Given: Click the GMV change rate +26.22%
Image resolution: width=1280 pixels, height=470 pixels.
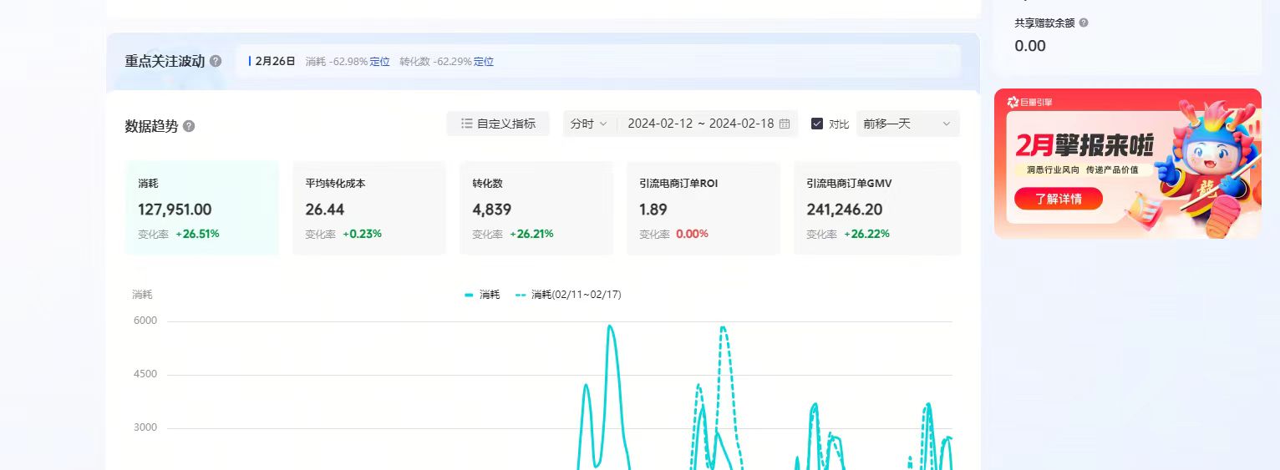Looking at the screenshot, I should (866, 234).
